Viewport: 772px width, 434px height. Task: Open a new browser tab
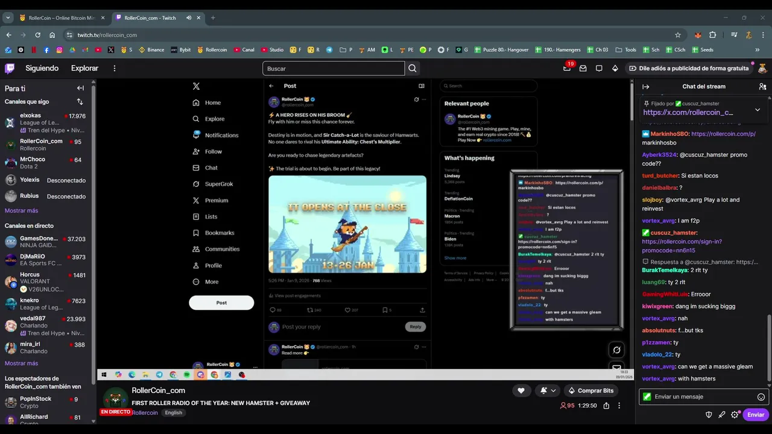[213, 17]
